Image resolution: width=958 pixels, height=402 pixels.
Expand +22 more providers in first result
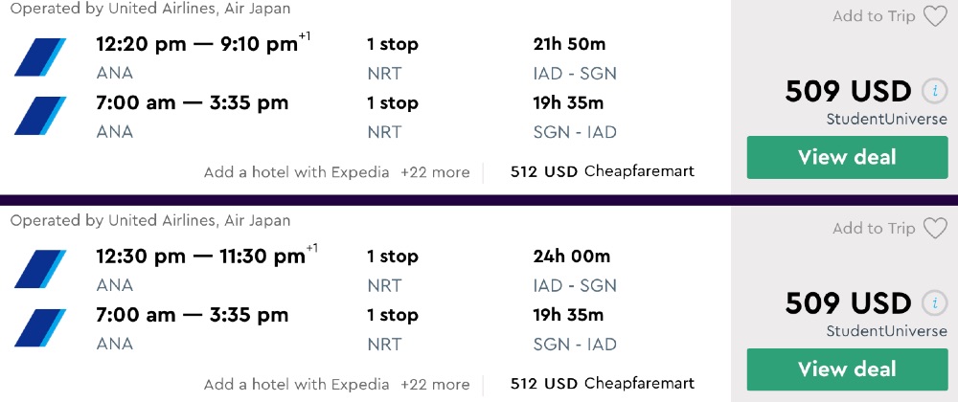(x=435, y=172)
